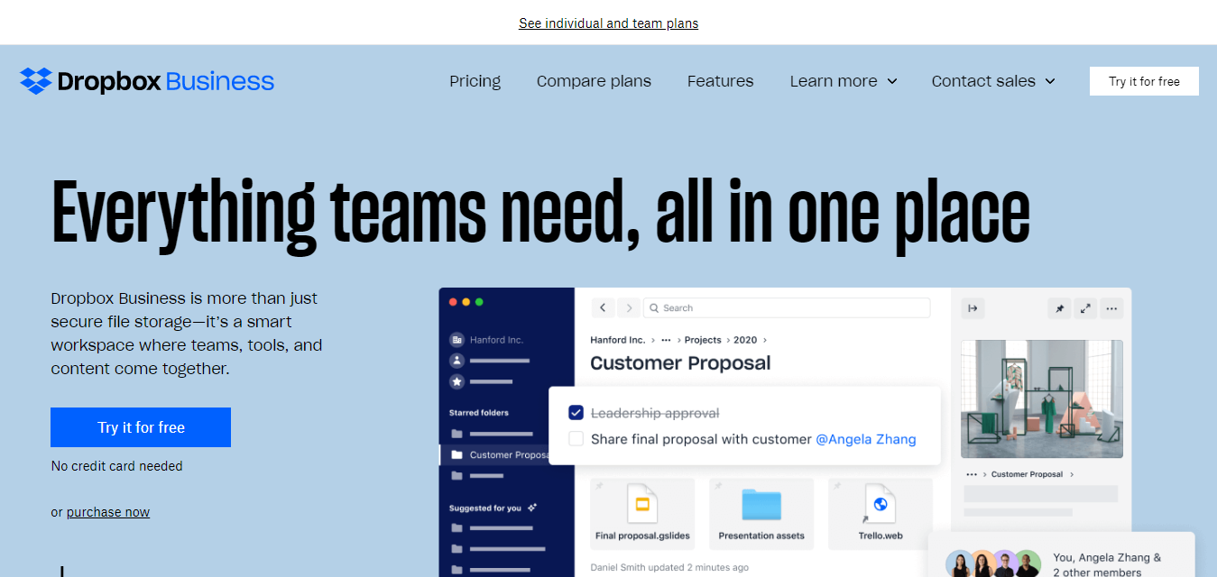
Task: Open the Features menu item
Action: (x=720, y=81)
